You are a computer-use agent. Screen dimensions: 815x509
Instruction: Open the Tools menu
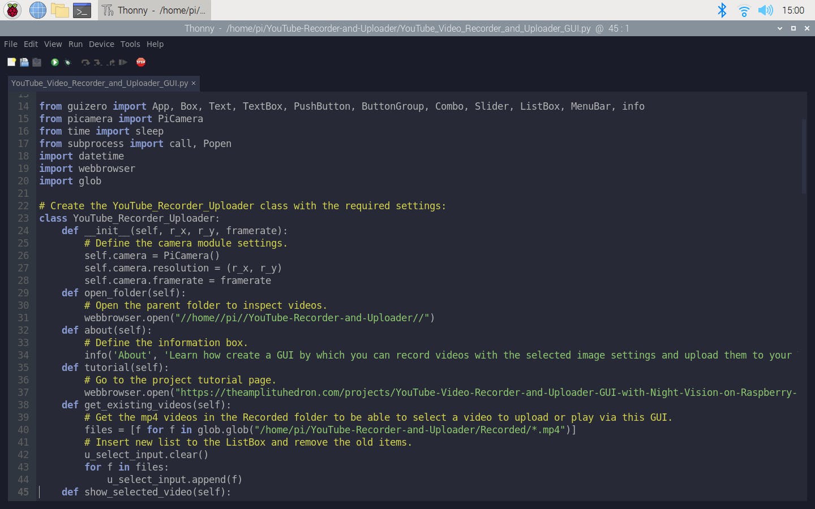(130, 44)
